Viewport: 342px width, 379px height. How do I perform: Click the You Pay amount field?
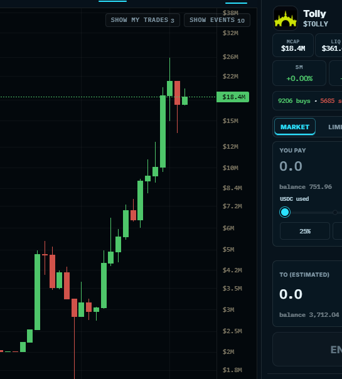point(291,166)
